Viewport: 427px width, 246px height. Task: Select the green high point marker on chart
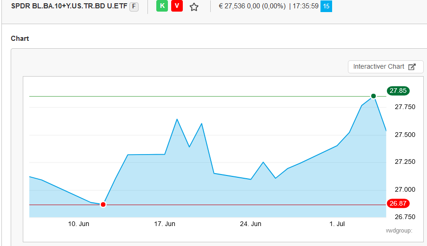[373, 96]
